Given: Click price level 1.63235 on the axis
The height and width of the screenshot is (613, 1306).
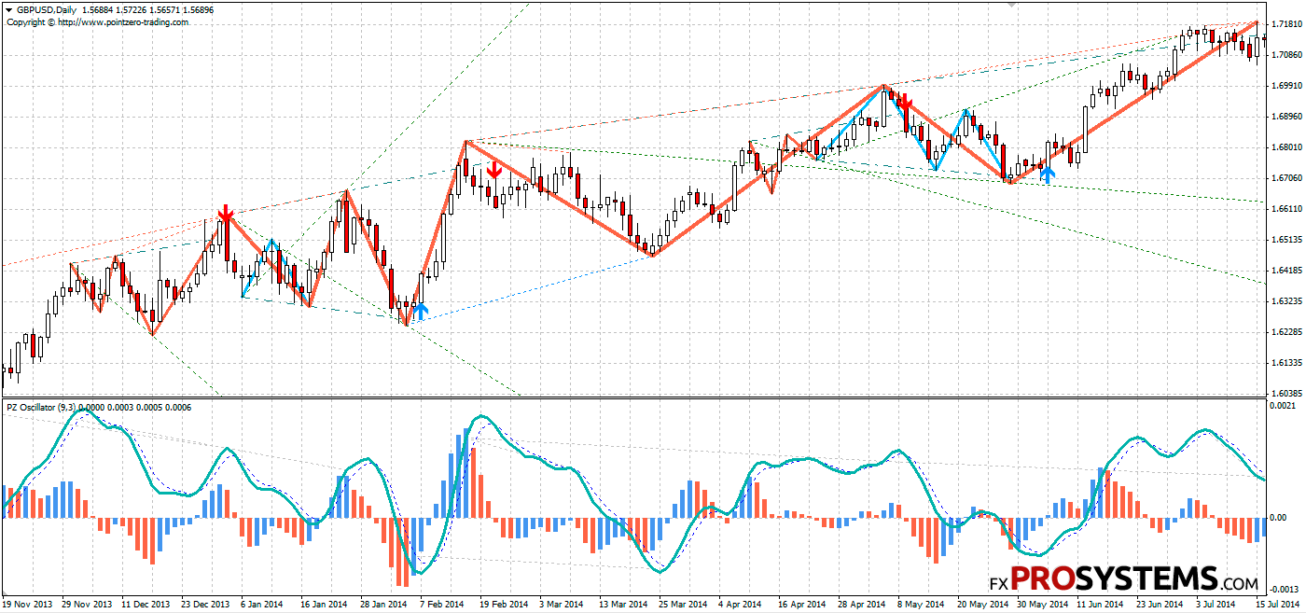Looking at the screenshot, I should pyautogui.click(x=1287, y=301).
